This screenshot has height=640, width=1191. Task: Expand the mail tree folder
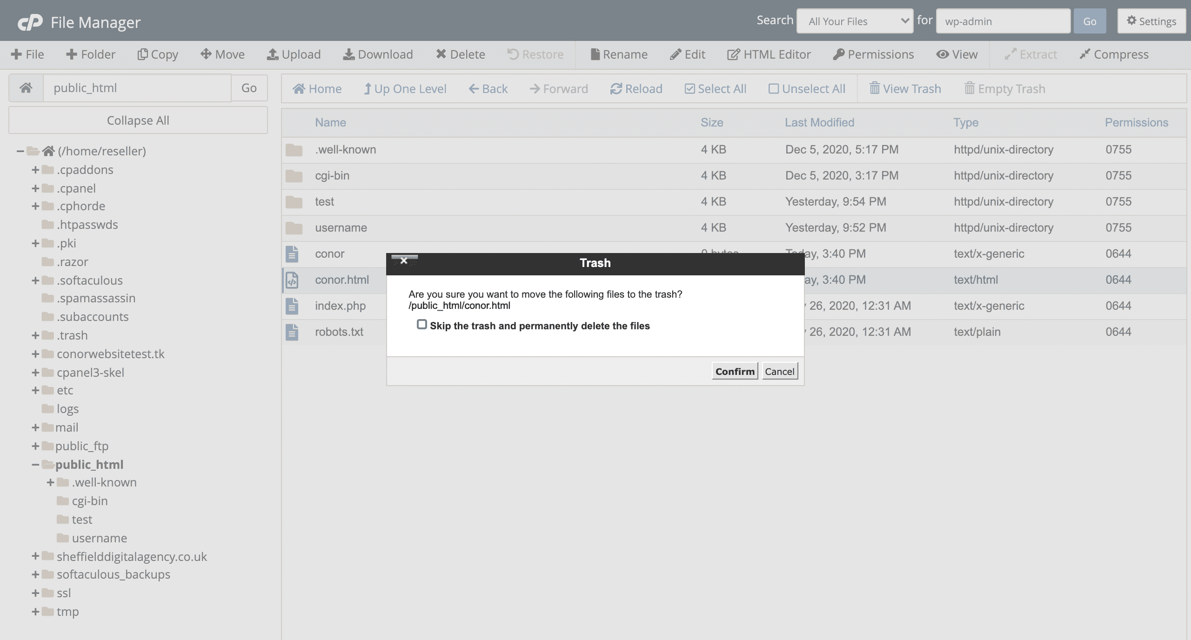click(35, 427)
